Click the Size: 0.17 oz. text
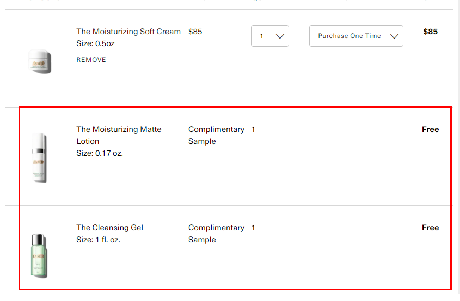Image resolution: width=460 pixels, height=301 pixels. click(x=100, y=153)
